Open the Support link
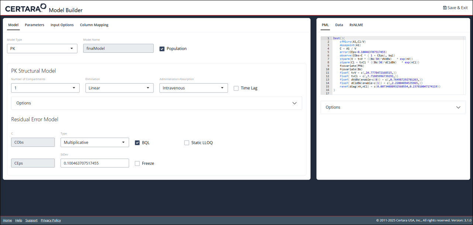Viewport: 473px width, 225px height. pyautogui.click(x=31, y=220)
